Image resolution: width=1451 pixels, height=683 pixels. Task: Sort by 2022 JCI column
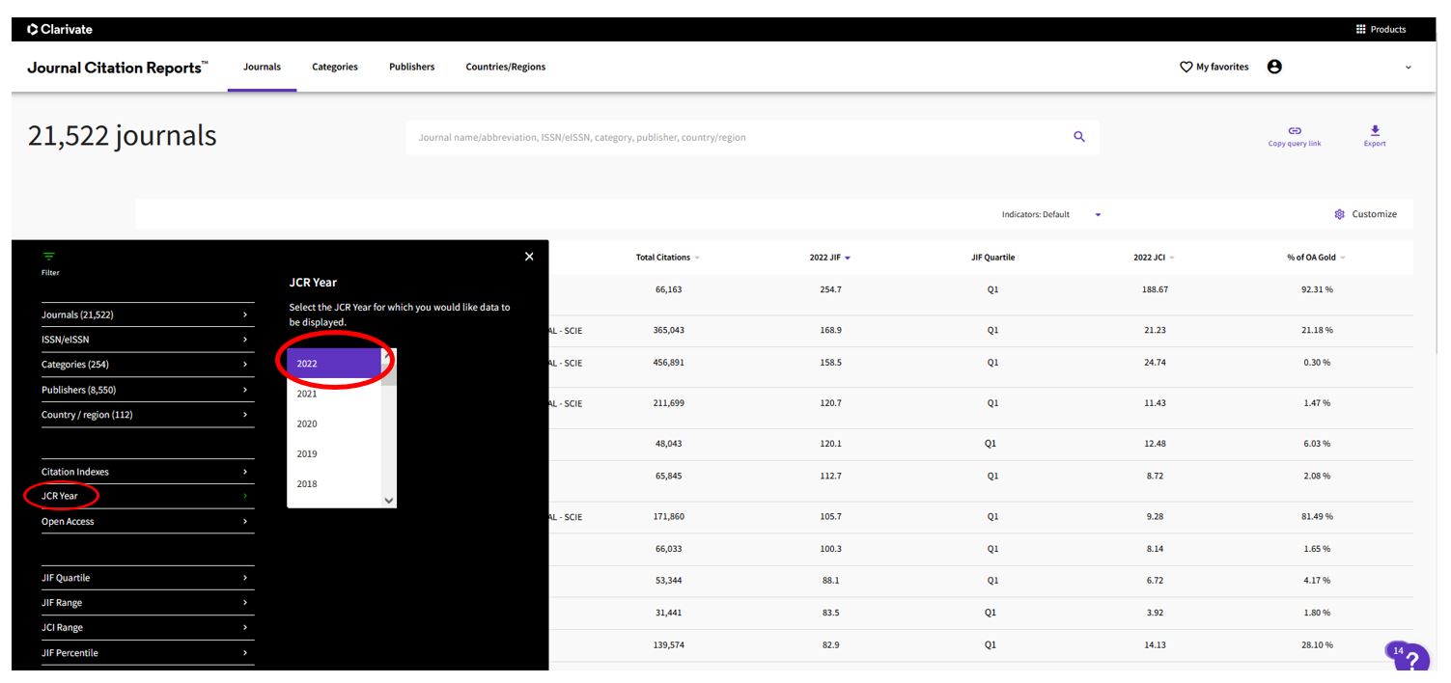point(1154,258)
